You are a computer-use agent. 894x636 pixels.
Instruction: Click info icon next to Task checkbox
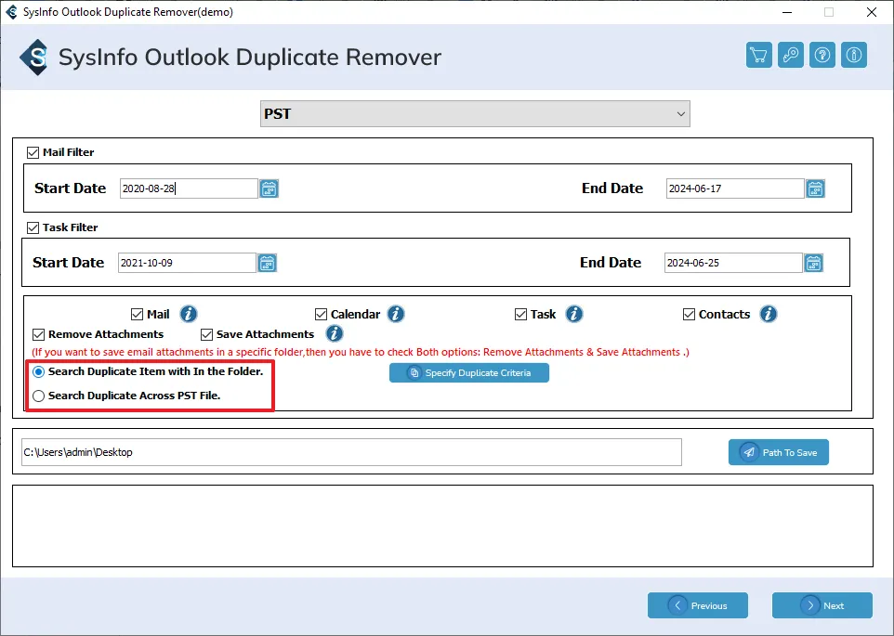[x=574, y=314]
